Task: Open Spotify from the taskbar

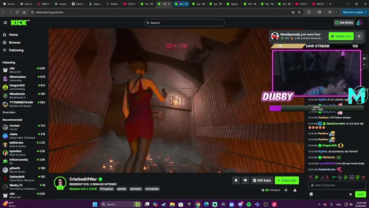Action: coord(249,204)
